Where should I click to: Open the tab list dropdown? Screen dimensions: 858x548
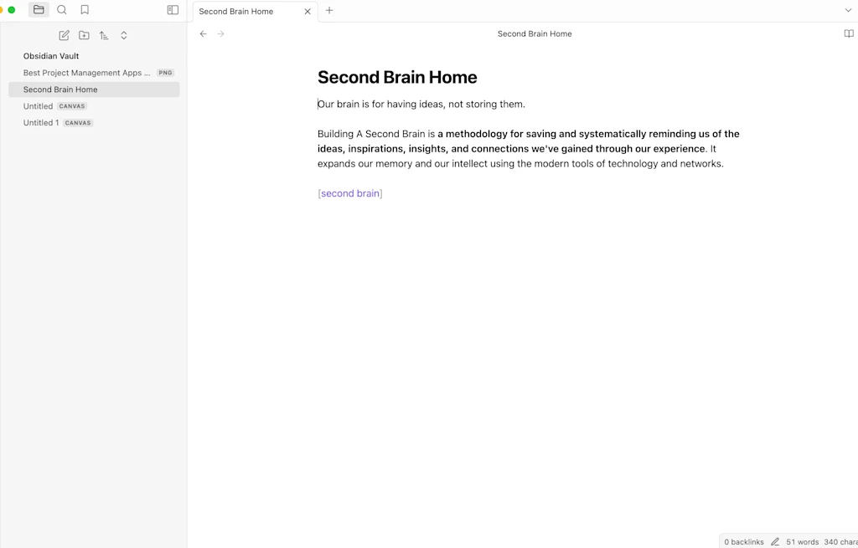[847, 11]
